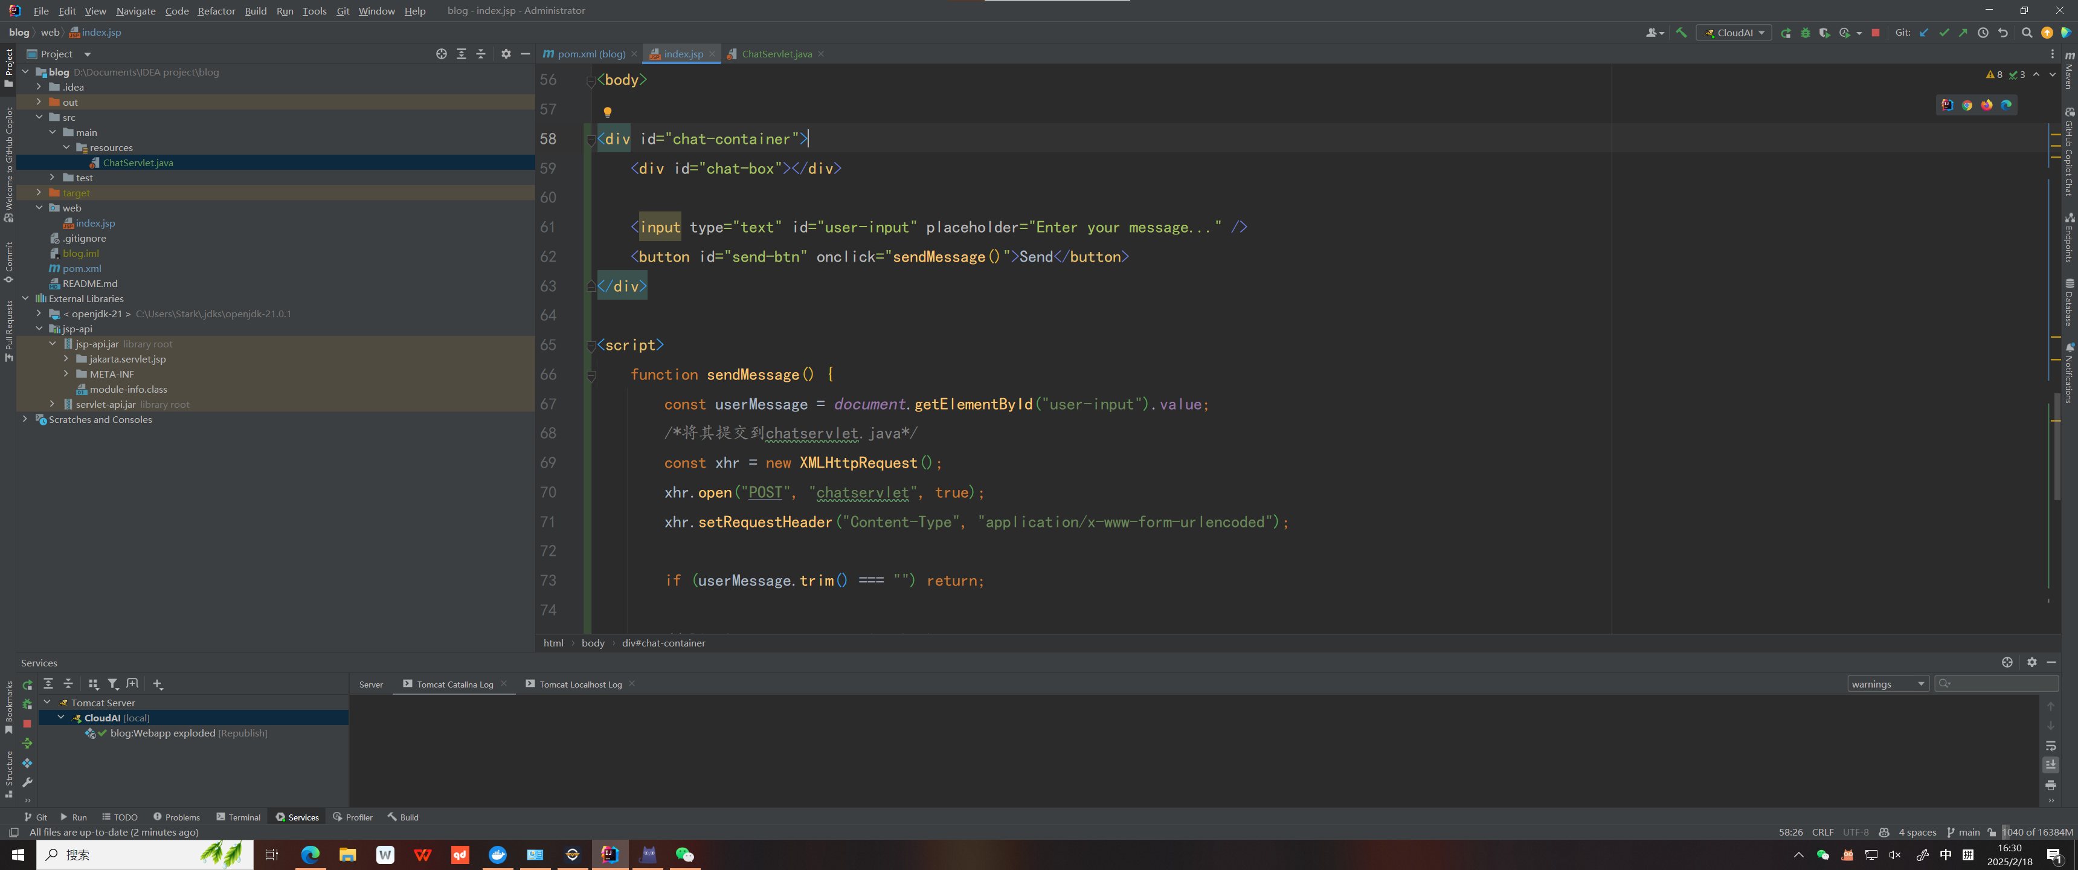Open the Terminal tool window button
This screenshot has width=2078, height=870.
coord(238,817)
